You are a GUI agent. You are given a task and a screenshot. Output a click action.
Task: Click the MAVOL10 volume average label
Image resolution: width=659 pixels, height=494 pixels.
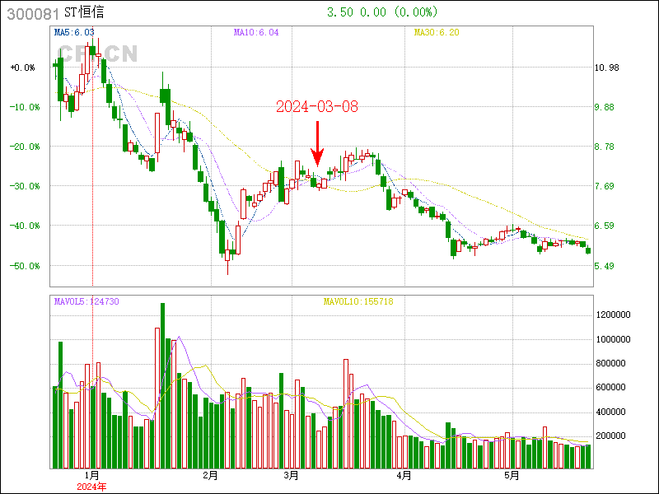point(358,302)
